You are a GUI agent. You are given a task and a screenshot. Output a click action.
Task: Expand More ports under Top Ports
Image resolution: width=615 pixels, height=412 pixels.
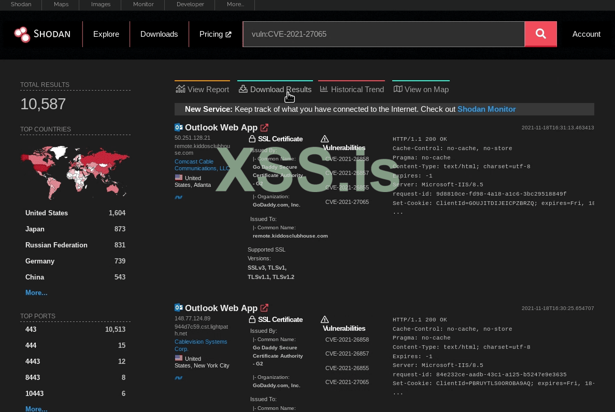click(36, 409)
